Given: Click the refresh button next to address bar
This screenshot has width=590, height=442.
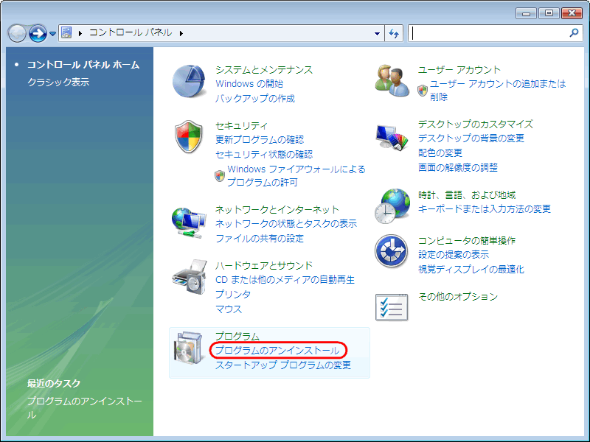Looking at the screenshot, I should (394, 33).
